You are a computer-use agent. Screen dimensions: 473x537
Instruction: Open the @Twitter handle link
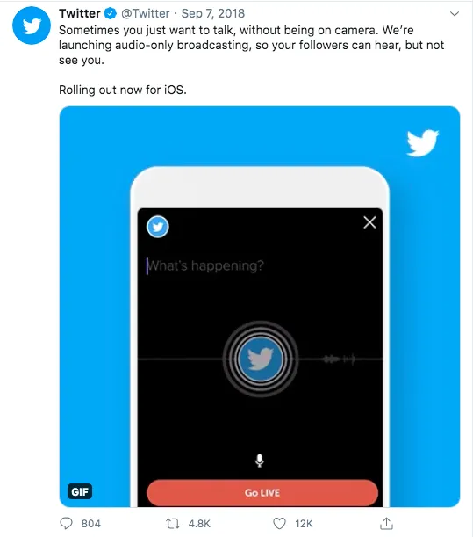[146, 13]
